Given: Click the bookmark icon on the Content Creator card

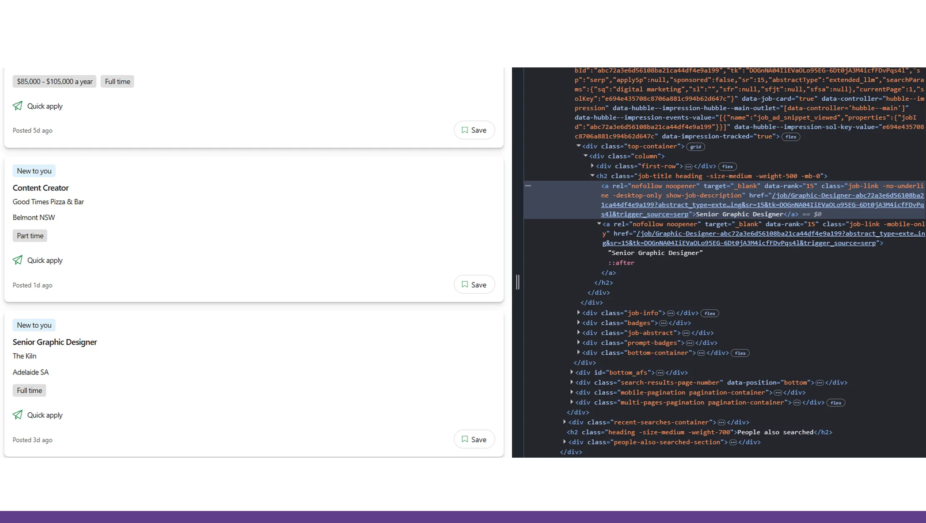Looking at the screenshot, I should tap(465, 285).
